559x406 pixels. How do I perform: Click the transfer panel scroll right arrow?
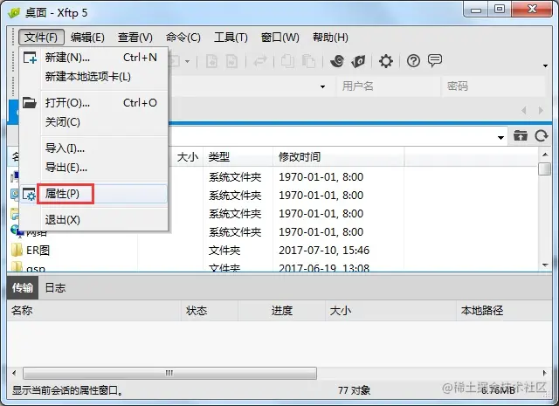click(x=545, y=373)
